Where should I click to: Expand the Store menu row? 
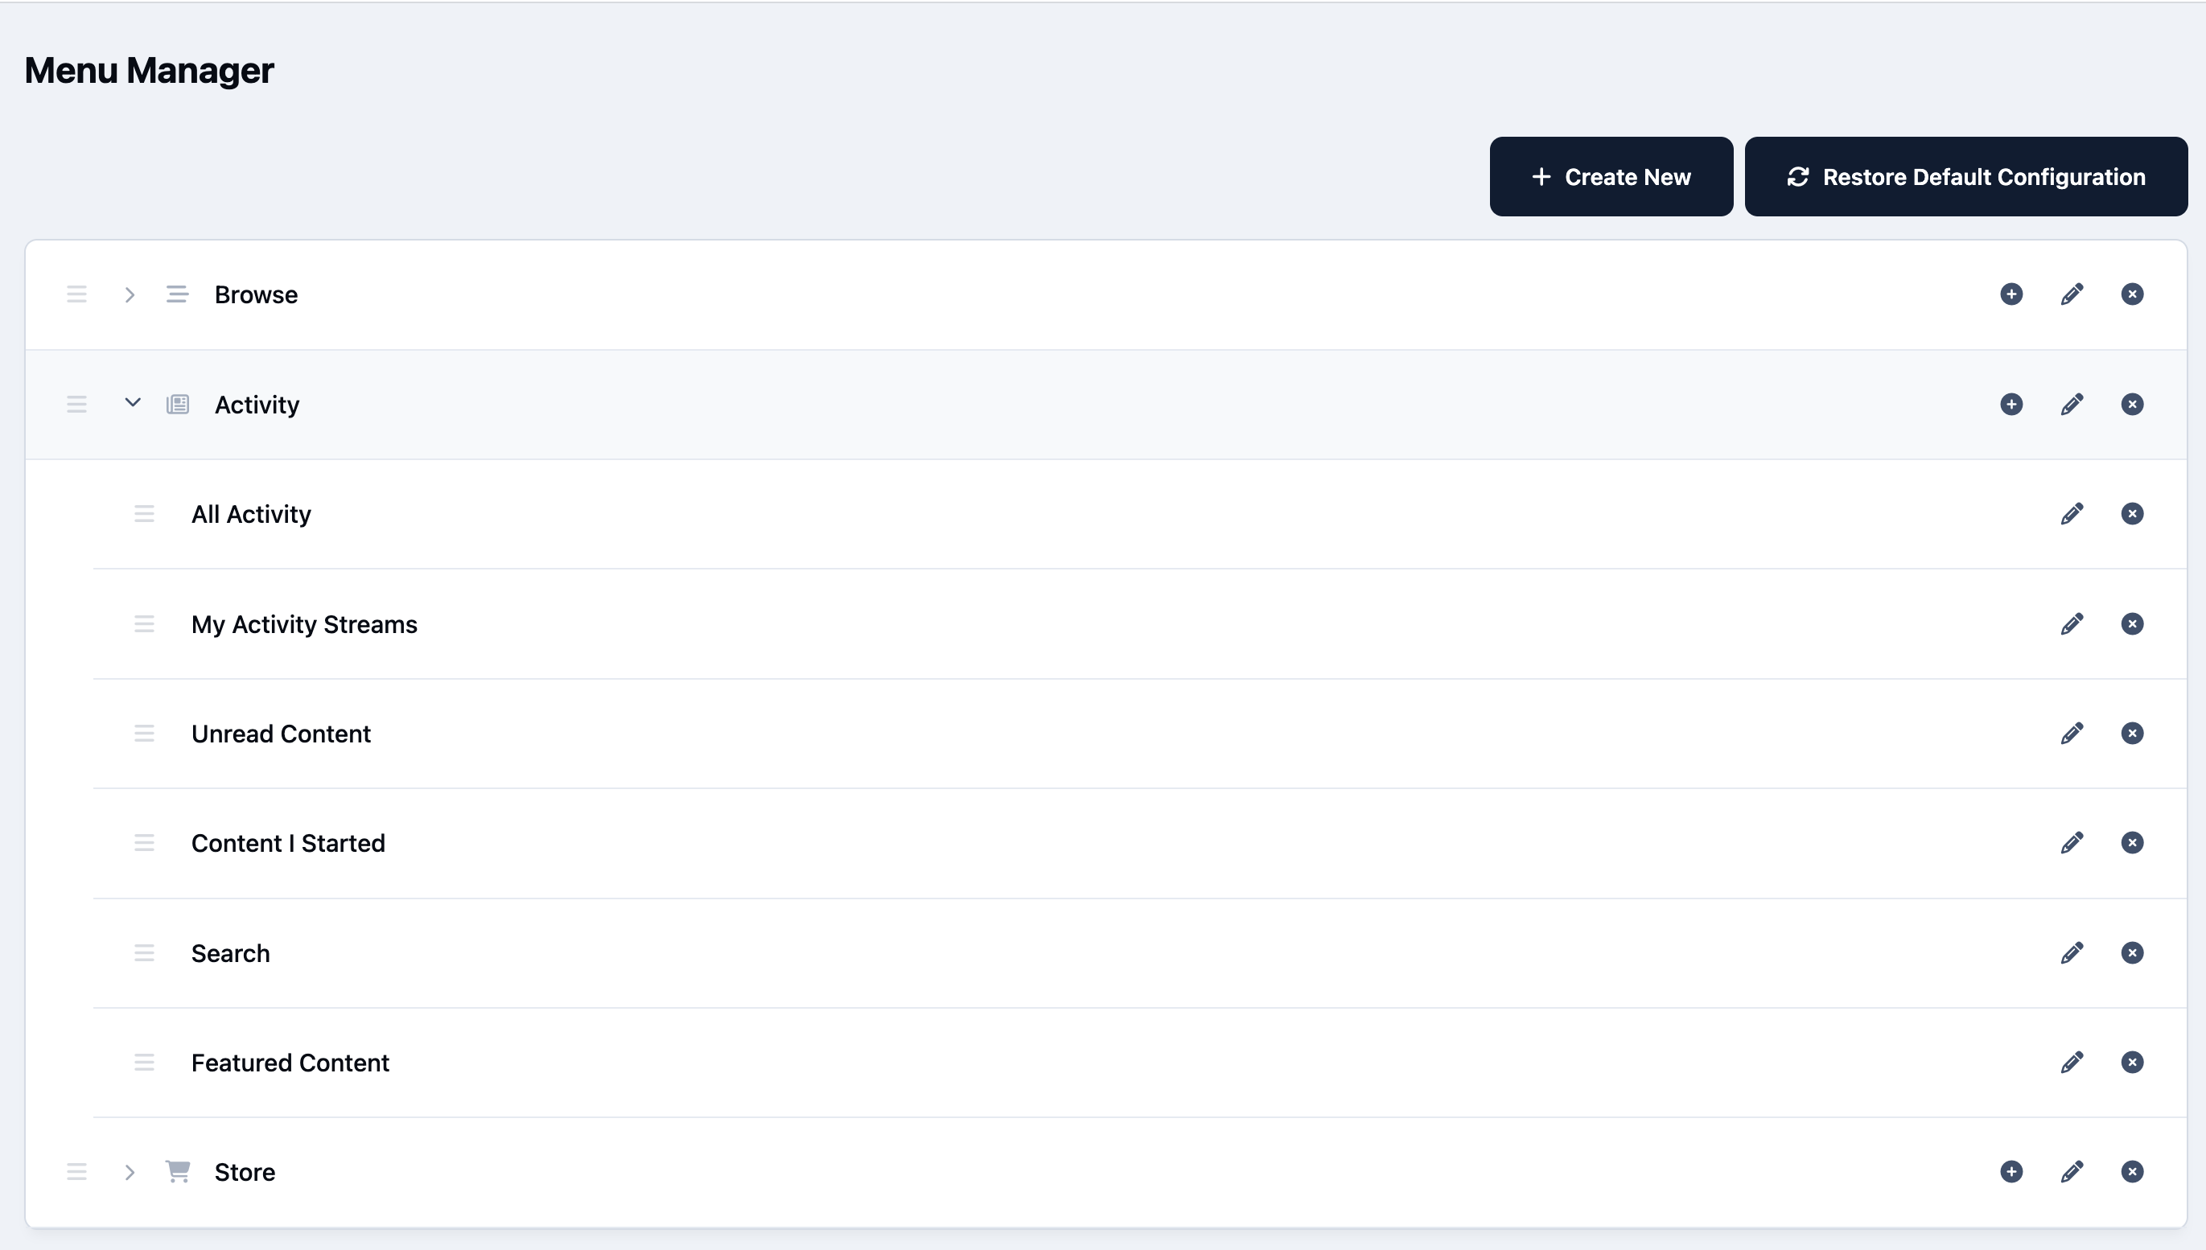coord(130,1172)
